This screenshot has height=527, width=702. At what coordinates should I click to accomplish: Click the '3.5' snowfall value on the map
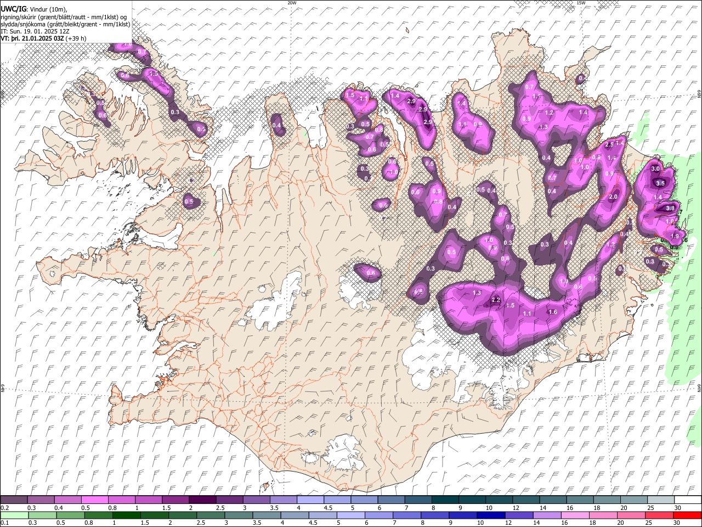point(660,183)
